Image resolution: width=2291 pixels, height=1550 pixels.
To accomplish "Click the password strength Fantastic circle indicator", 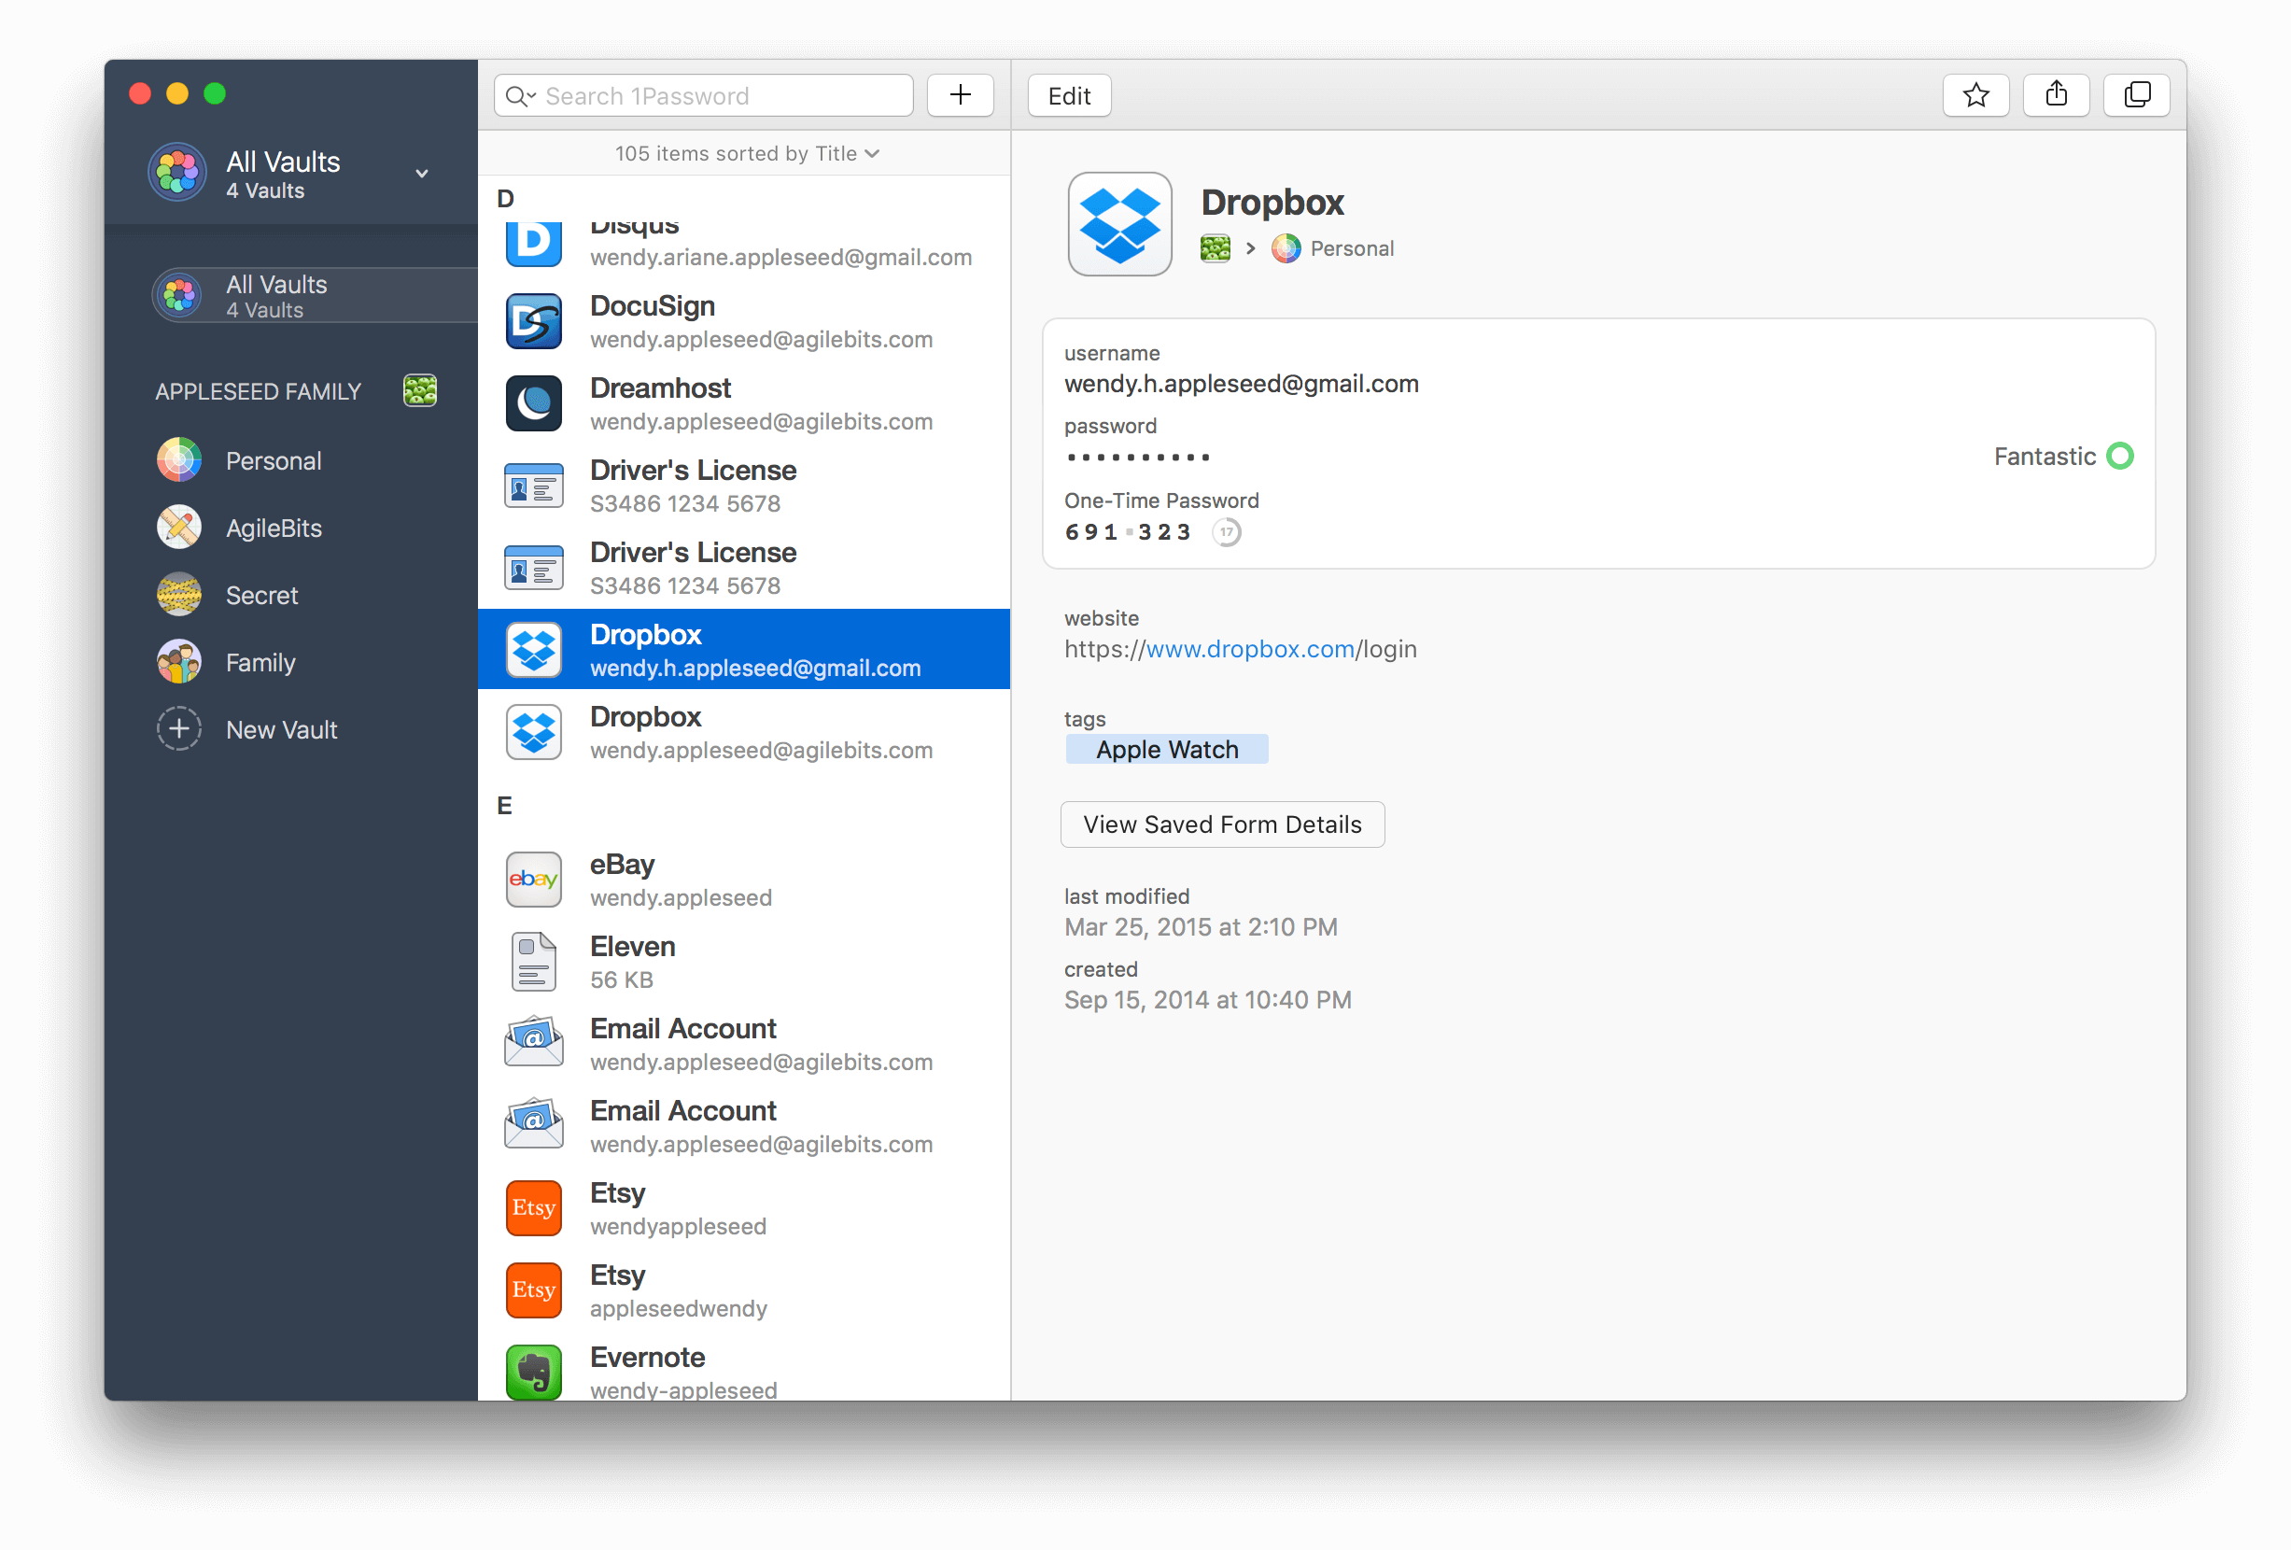I will 2119,457.
